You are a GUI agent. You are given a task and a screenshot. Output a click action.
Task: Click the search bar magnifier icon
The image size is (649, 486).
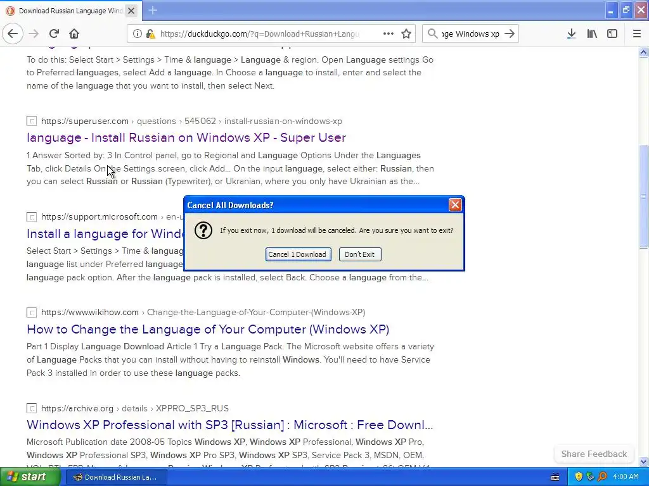click(x=432, y=34)
